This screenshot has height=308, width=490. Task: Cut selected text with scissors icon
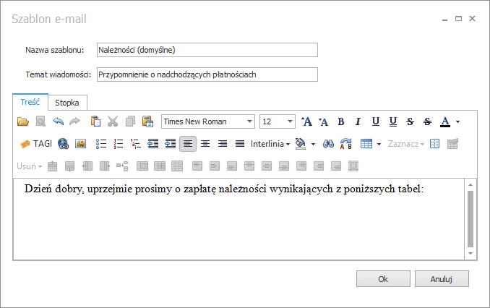113,121
